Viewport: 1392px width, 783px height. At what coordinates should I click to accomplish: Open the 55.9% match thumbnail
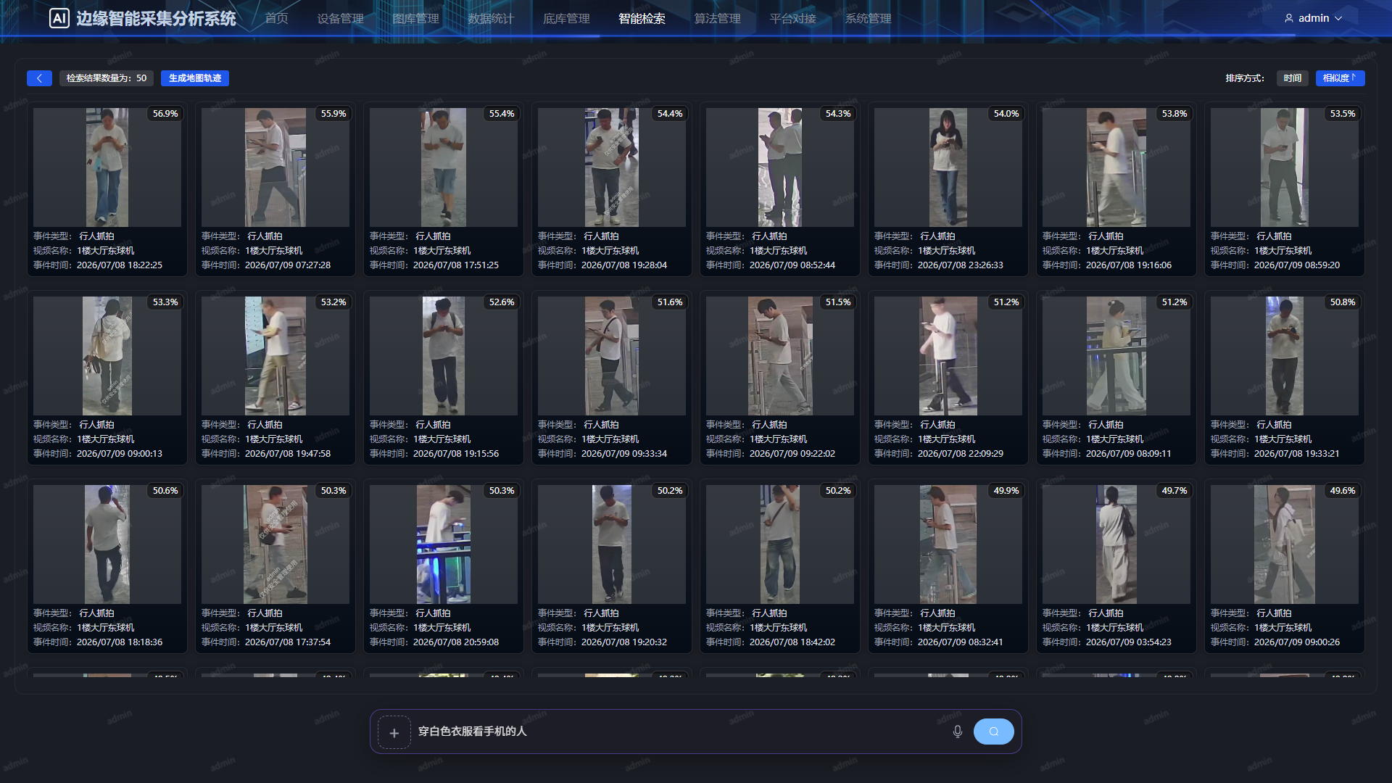275,167
